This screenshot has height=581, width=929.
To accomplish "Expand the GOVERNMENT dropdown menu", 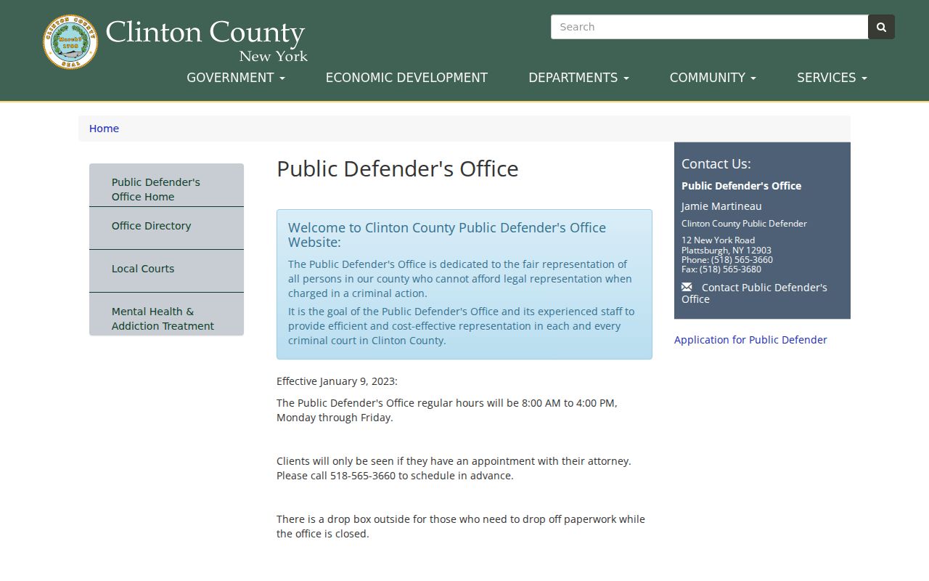I will tap(236, 78).
